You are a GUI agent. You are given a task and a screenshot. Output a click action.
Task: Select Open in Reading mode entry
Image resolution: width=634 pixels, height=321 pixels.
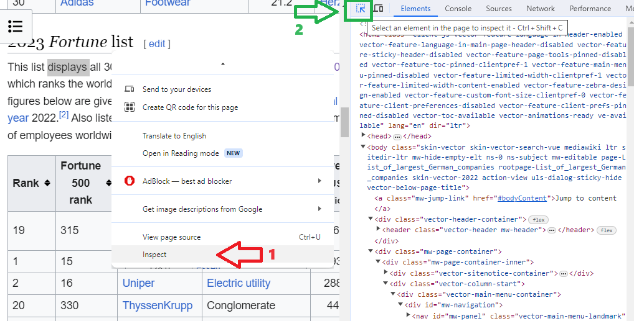(x=222, y=153)
